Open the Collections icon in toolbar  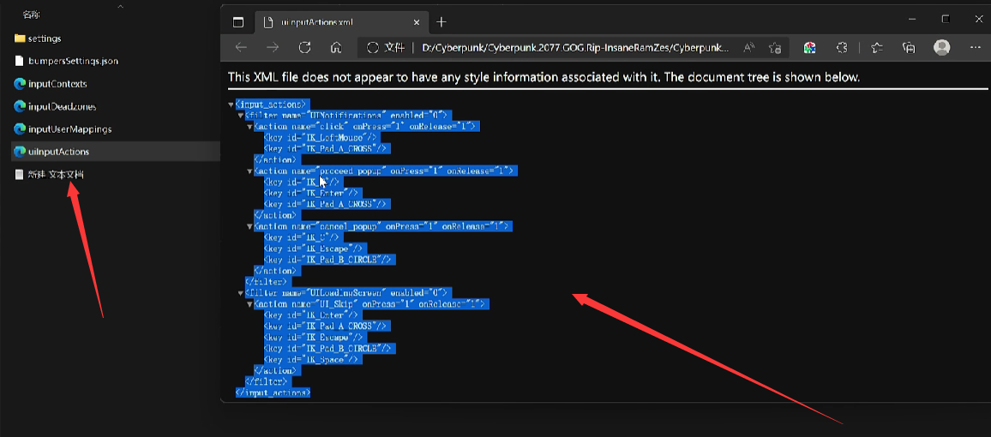[909, 47]
